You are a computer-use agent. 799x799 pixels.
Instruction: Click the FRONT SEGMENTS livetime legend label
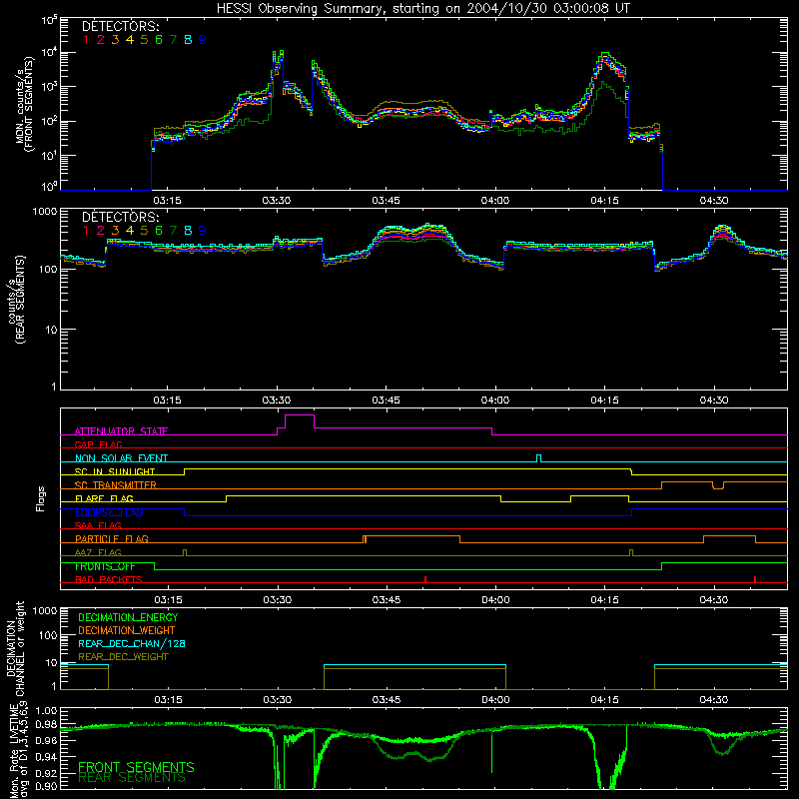click(136, 767)
